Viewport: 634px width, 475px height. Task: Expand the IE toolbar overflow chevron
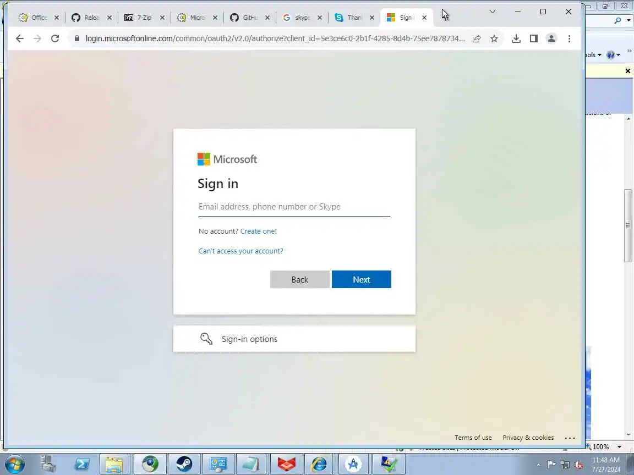point(629,51)
